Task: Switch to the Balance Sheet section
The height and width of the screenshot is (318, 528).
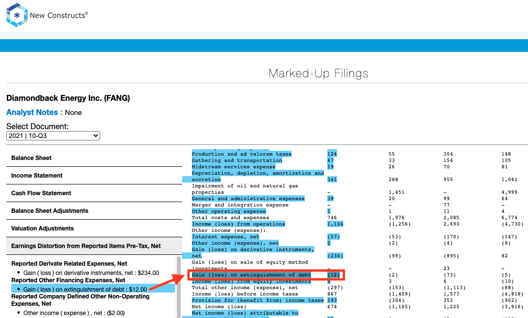Action: 94,158
